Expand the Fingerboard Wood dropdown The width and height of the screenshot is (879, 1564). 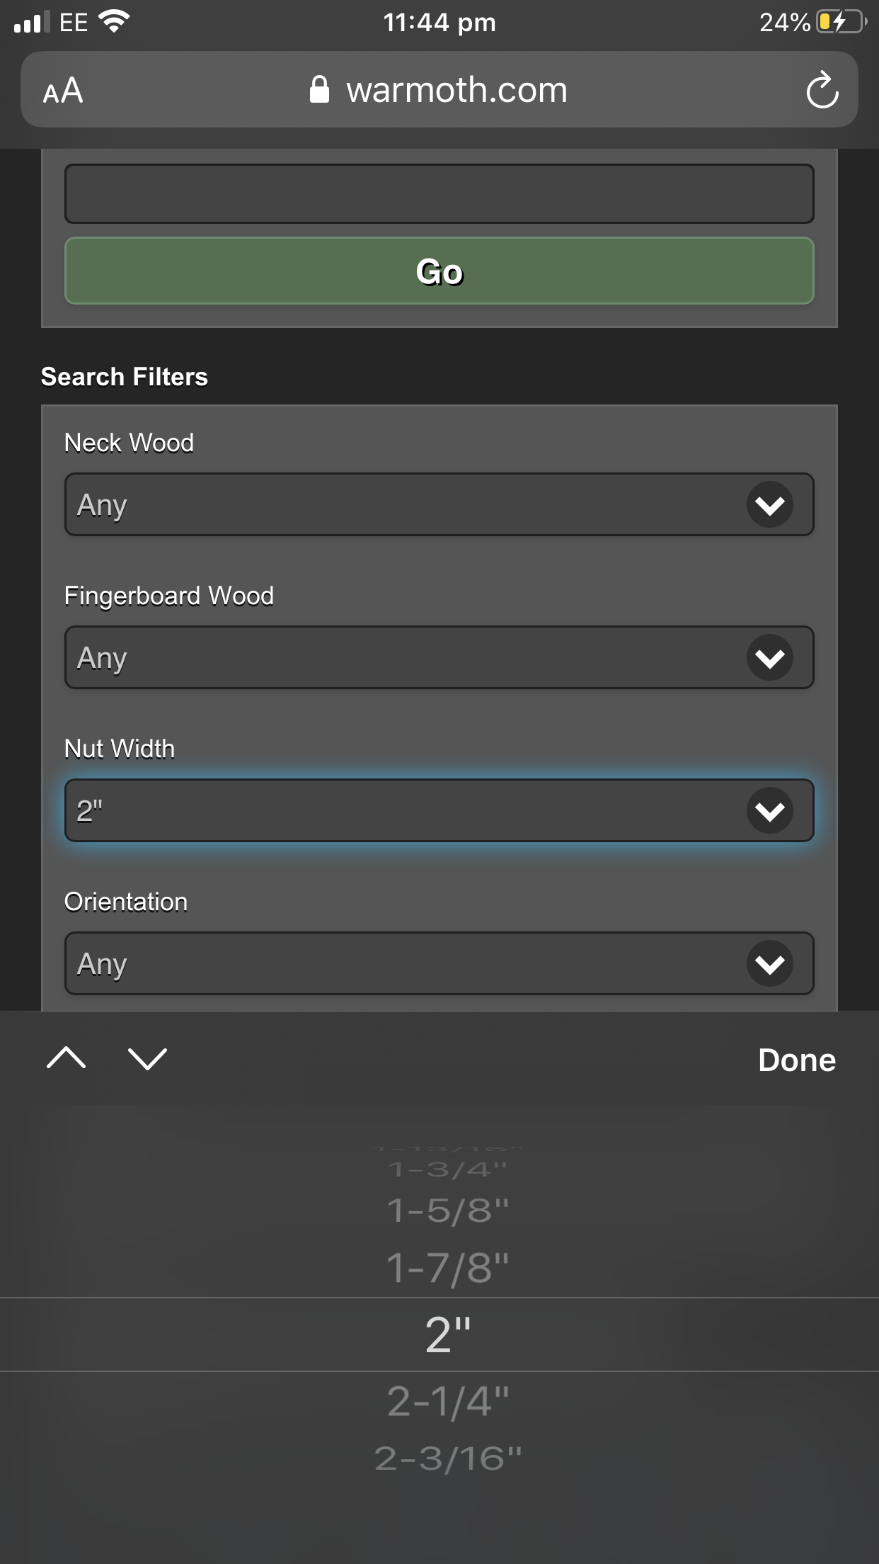pyautogui.click(x=439, y=657)
